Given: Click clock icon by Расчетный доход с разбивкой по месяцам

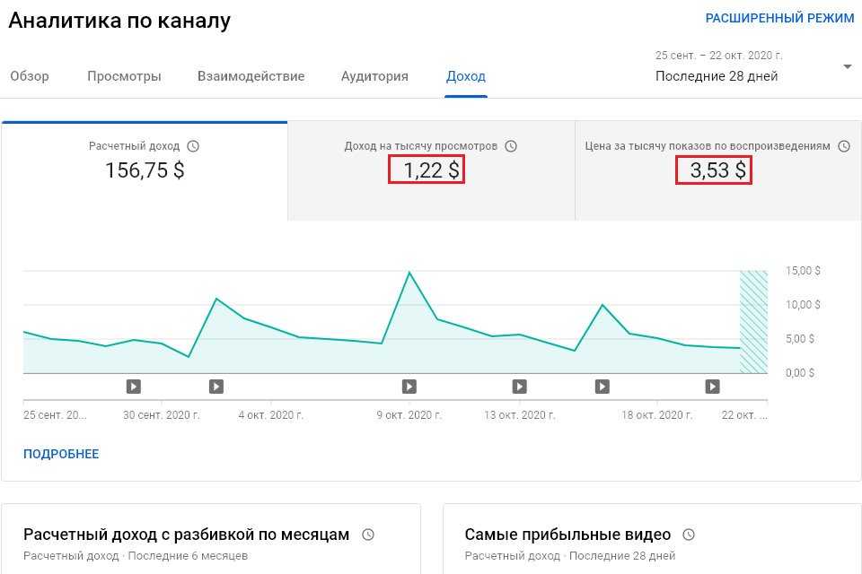Looking at the screenshot, I should tap(368, 535).
